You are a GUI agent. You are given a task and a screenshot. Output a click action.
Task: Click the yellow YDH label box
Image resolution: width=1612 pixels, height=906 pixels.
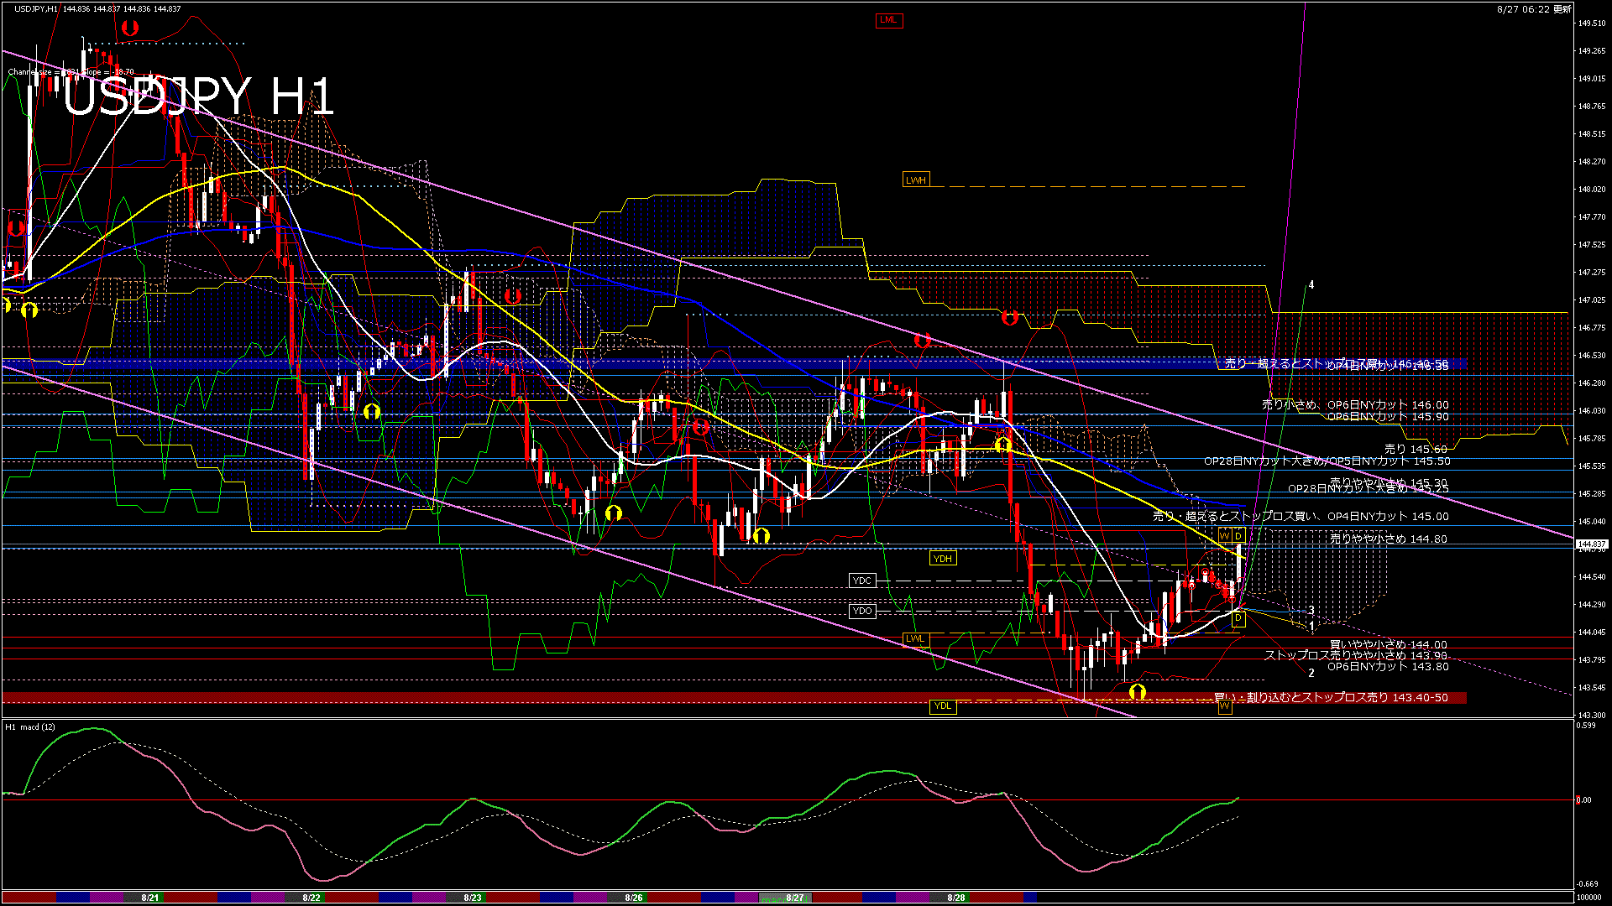coord(943,559)
